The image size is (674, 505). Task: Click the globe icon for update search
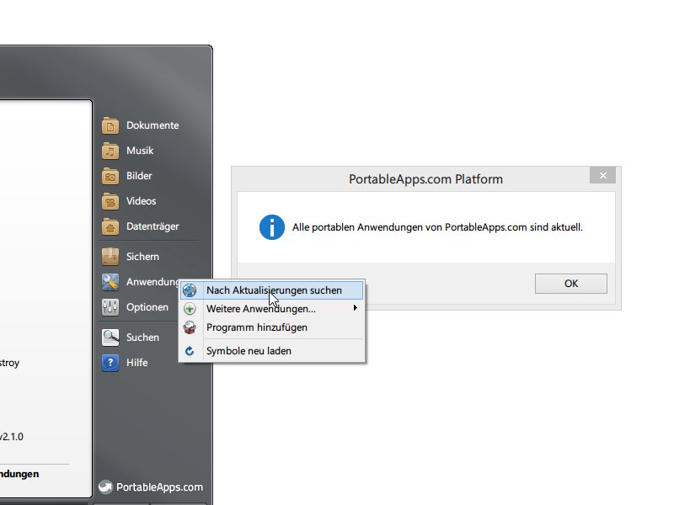190,290
